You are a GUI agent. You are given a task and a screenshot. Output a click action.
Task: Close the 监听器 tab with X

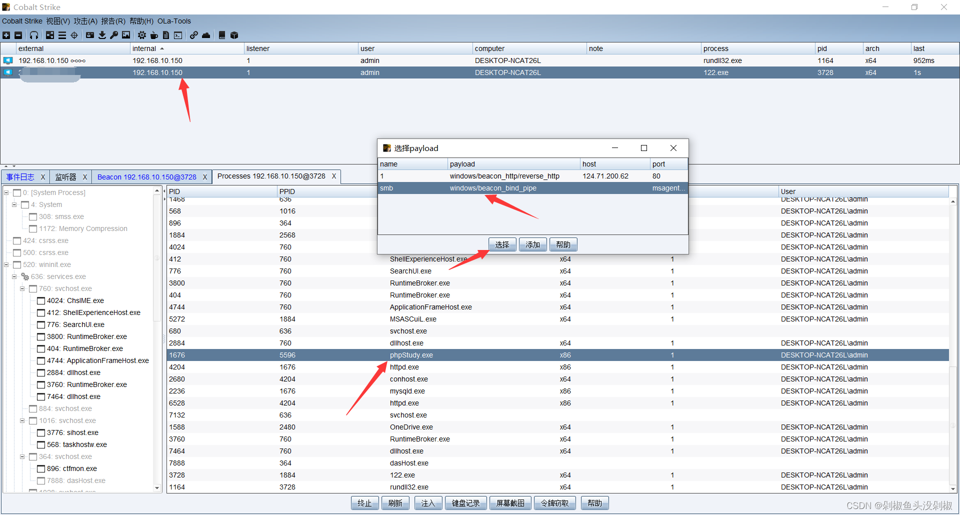[x=84, y=177]
